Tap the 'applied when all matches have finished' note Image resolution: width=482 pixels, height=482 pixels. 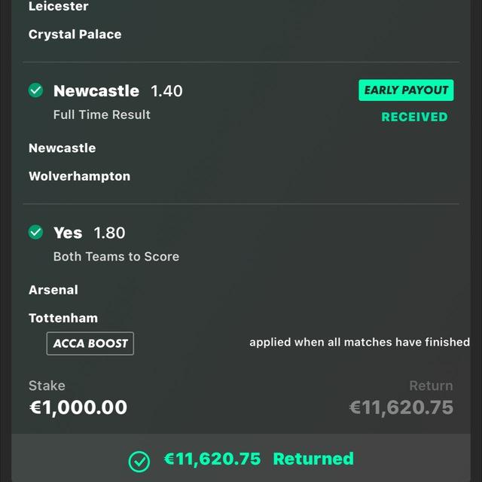coord(360,342)
